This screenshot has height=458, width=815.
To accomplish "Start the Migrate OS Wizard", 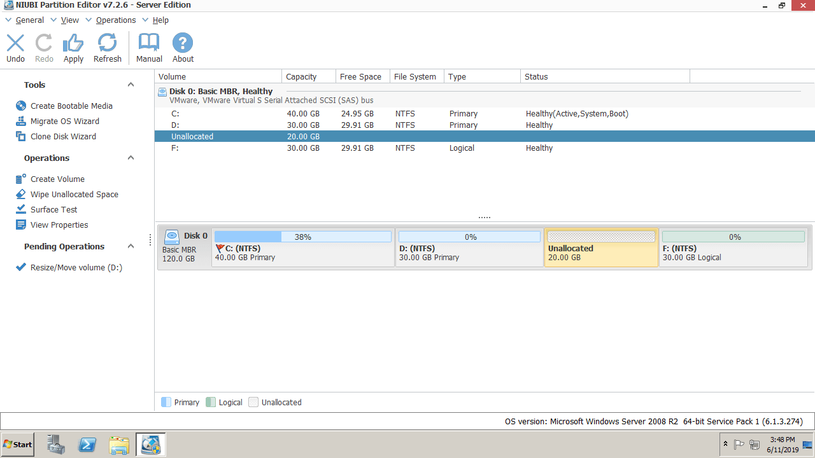I will 64,121.
